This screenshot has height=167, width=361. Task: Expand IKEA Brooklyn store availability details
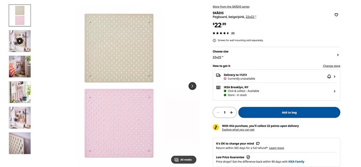pos(334,91)
